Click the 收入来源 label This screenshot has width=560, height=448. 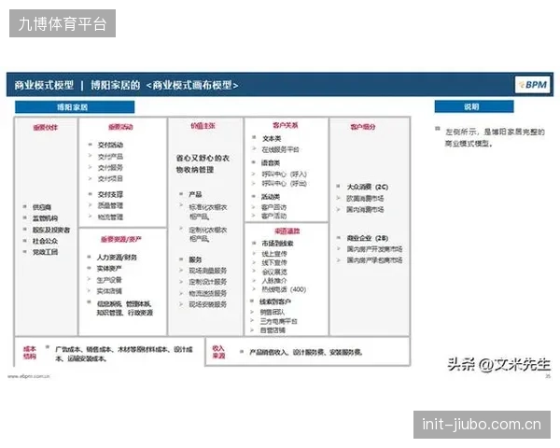click(x=218, y=352)
